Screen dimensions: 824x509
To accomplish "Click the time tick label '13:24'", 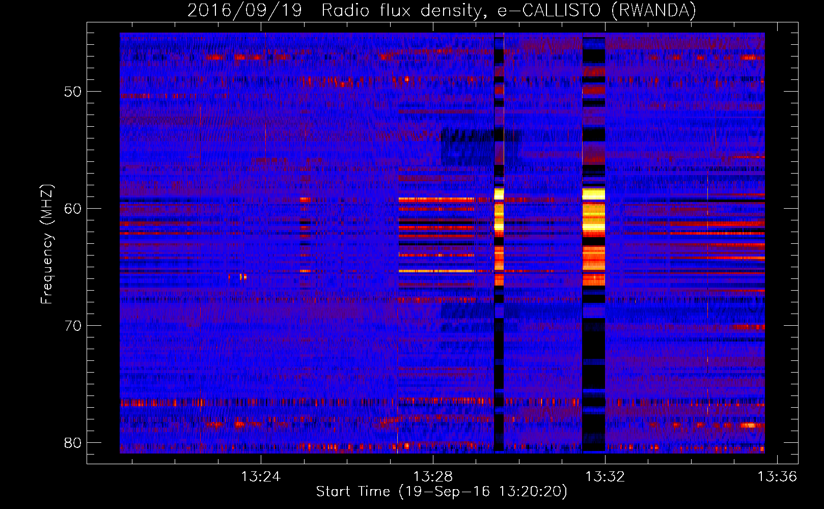I will (261, 477).
